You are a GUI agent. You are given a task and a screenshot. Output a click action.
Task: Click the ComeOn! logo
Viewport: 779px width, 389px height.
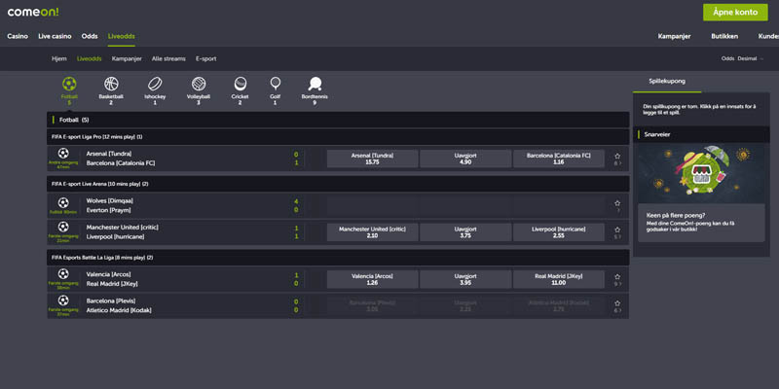[x=33, y=12]
